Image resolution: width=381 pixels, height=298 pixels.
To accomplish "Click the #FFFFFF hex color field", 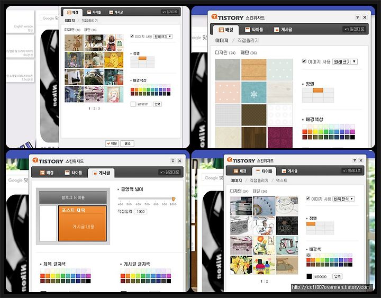I will tap(144, 104).
